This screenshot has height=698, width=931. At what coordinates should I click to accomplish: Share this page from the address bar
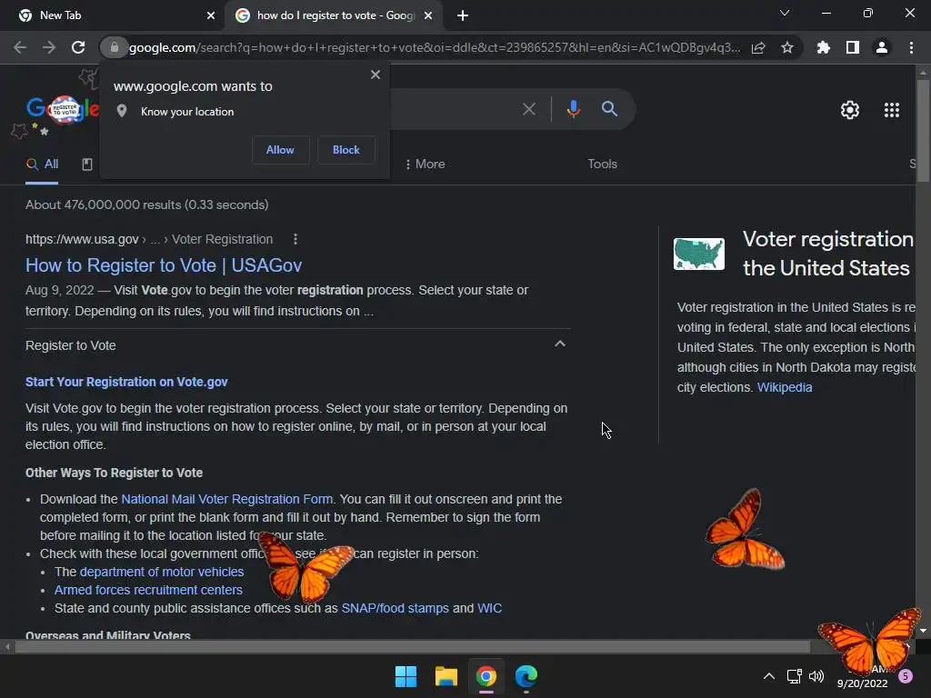point(758,47)
